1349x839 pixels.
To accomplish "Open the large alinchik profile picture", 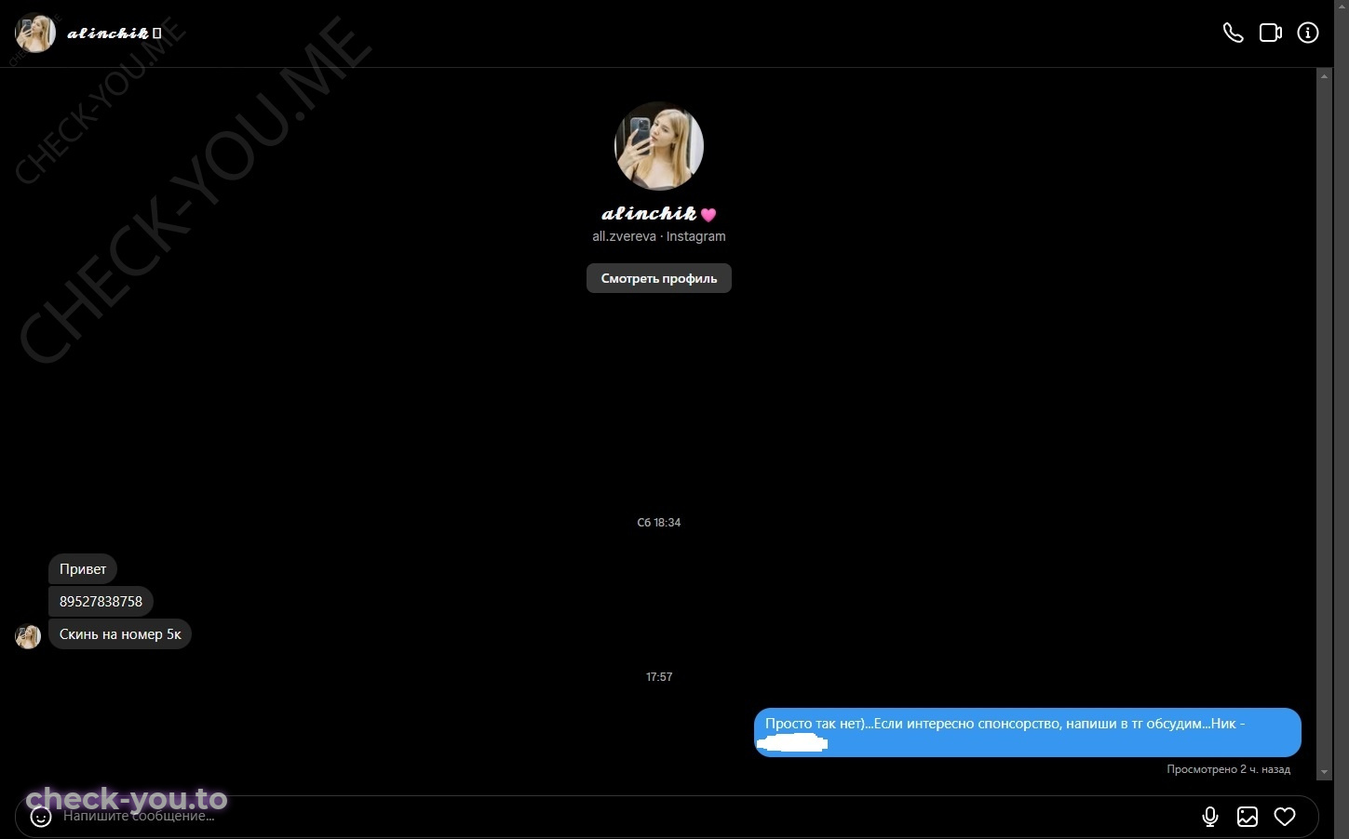I will tap(659, 146).
